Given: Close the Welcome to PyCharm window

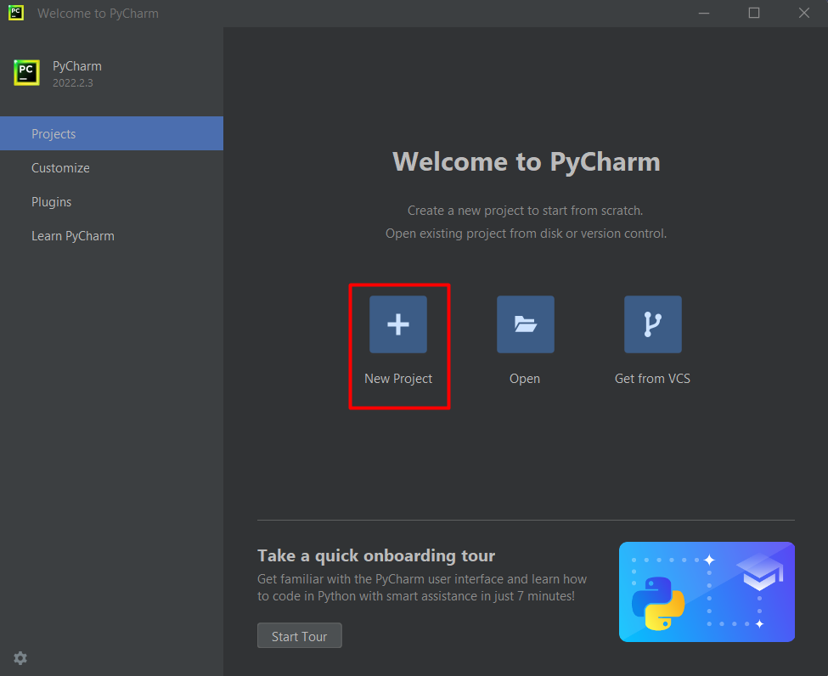Looking at the screenshot, I should [x=803, y=14].
